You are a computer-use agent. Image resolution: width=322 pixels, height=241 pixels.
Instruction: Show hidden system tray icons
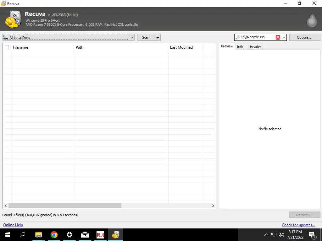(266, 235)
